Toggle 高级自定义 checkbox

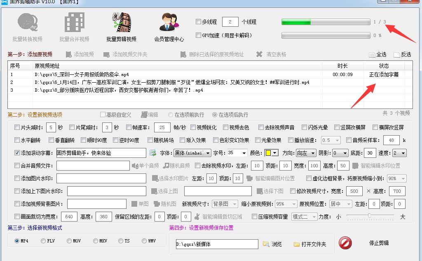[103, 115]
